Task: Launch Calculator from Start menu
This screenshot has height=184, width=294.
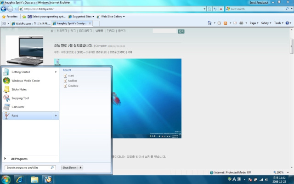Action: pyautogui.click(x=31, y=107)
